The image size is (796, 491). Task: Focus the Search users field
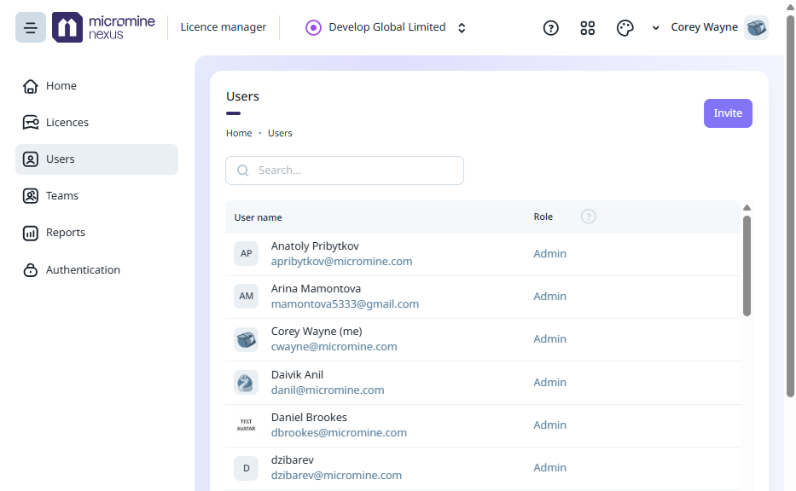pos(345,170)
